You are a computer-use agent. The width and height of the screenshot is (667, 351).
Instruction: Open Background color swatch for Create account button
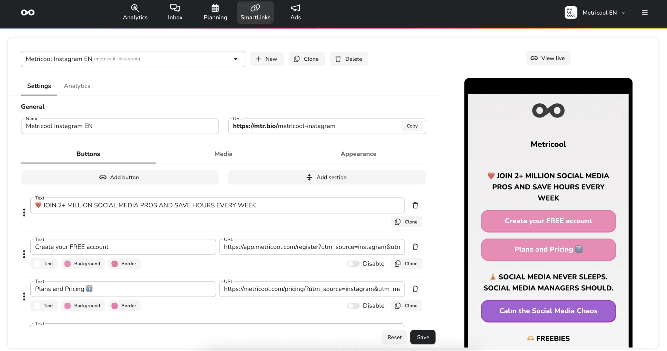68,264
